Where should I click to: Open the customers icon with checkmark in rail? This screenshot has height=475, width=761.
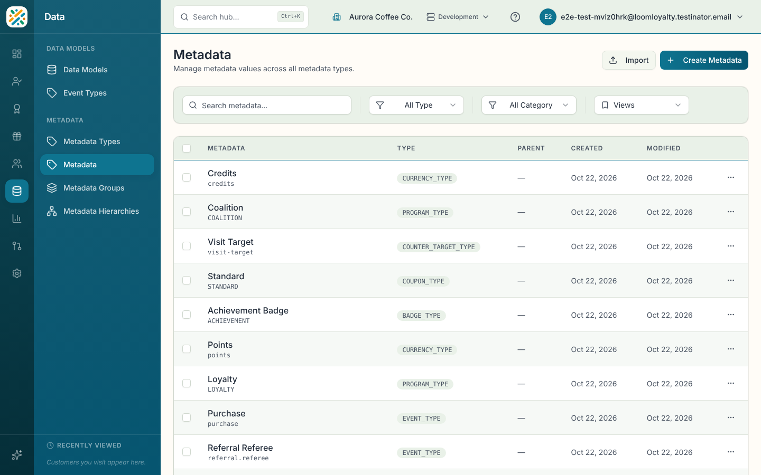[x=17, y=81]
